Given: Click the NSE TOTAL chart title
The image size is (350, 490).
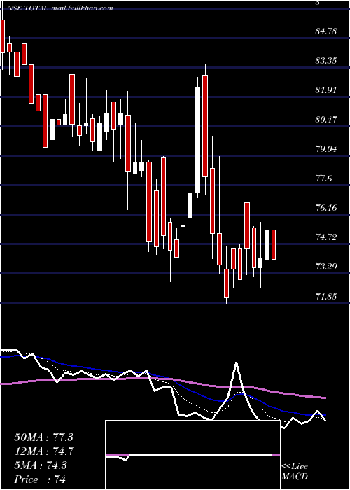Looking at the screenshot, I should click(27, 8).
